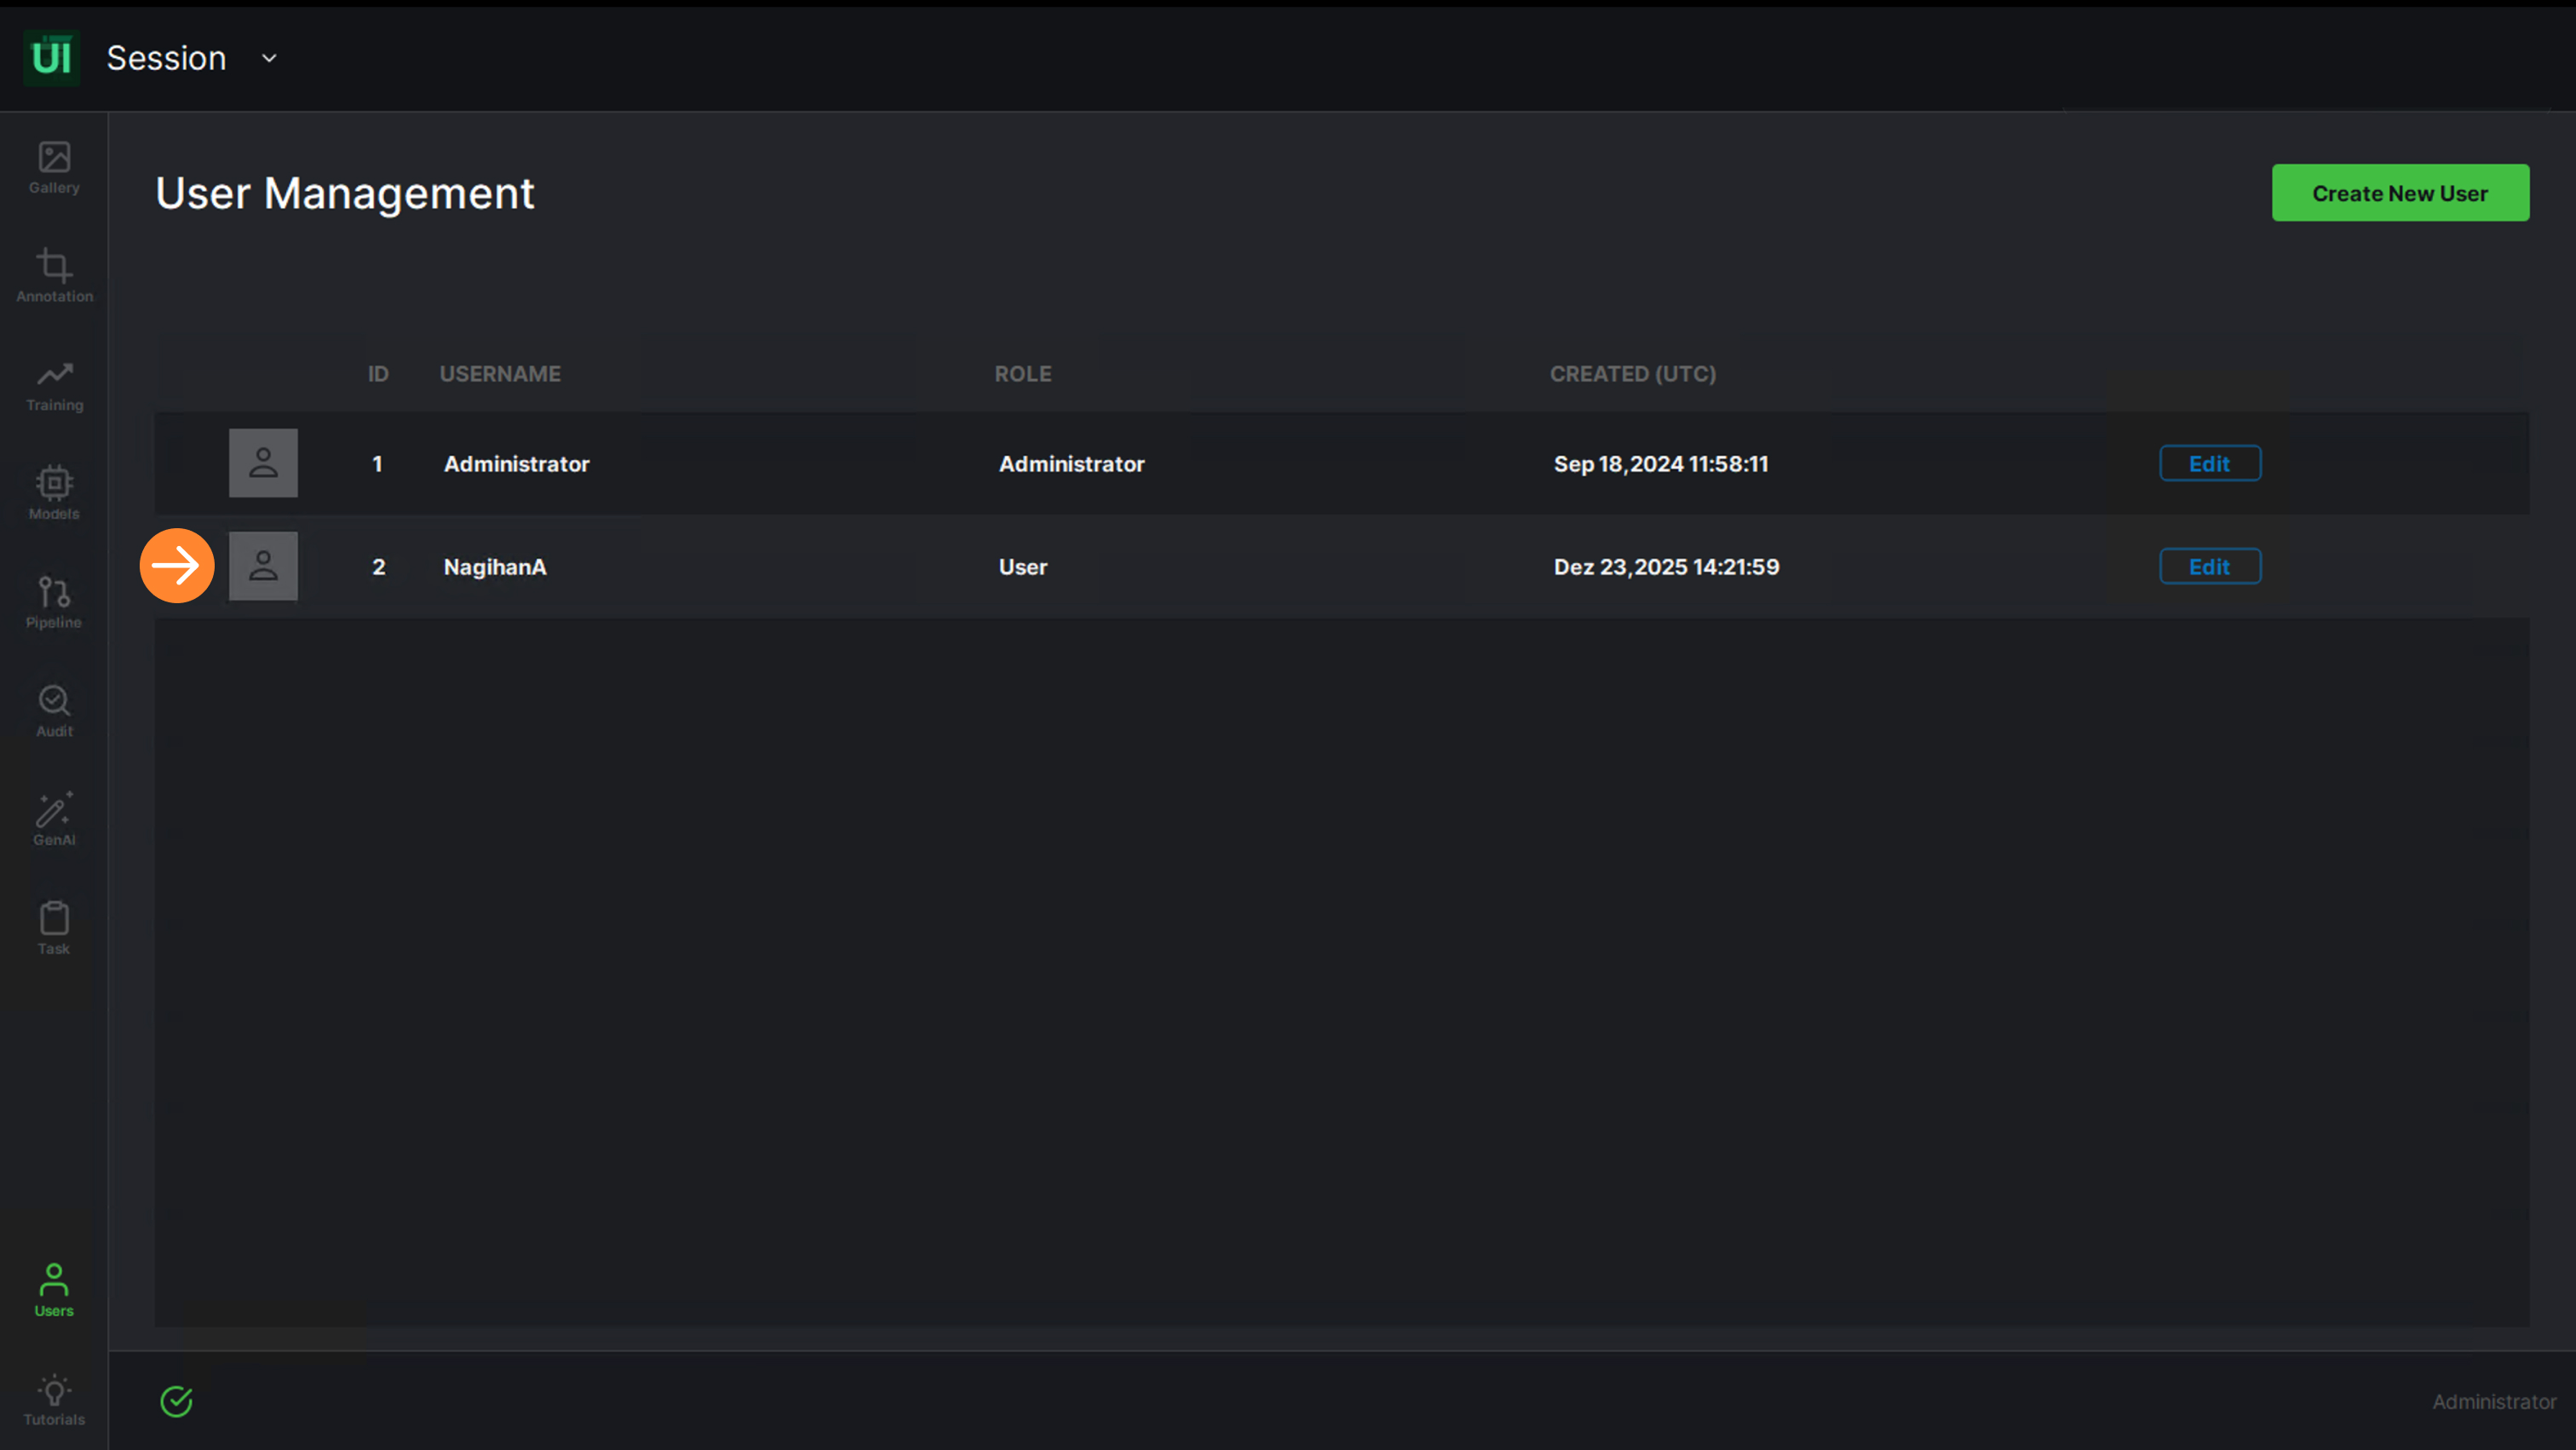Edit the NagihanA user
The width and height of the screenshot is (2576, 1450).
click(x=2209, y=566)
